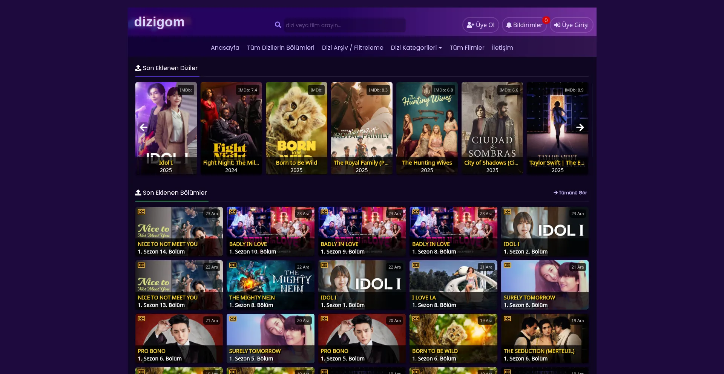Click the upload icon beside Son Eklenen Bölümler
724x374 pixels.
point(138,192)
